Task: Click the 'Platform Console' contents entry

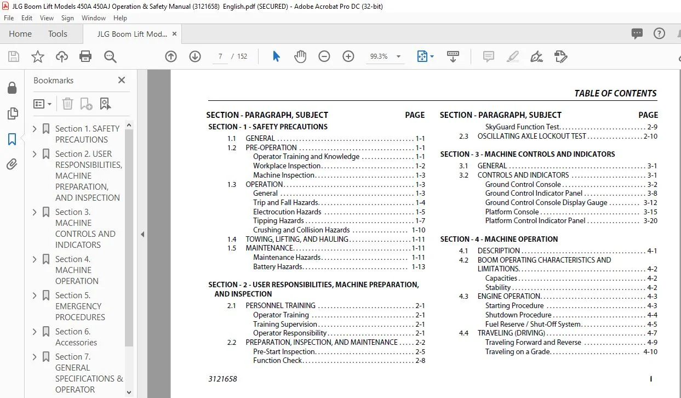Action: click(512, 212)
